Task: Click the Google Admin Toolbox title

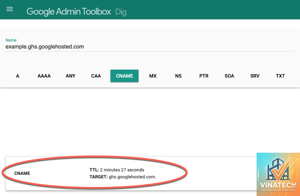Action: pos(69,12)
